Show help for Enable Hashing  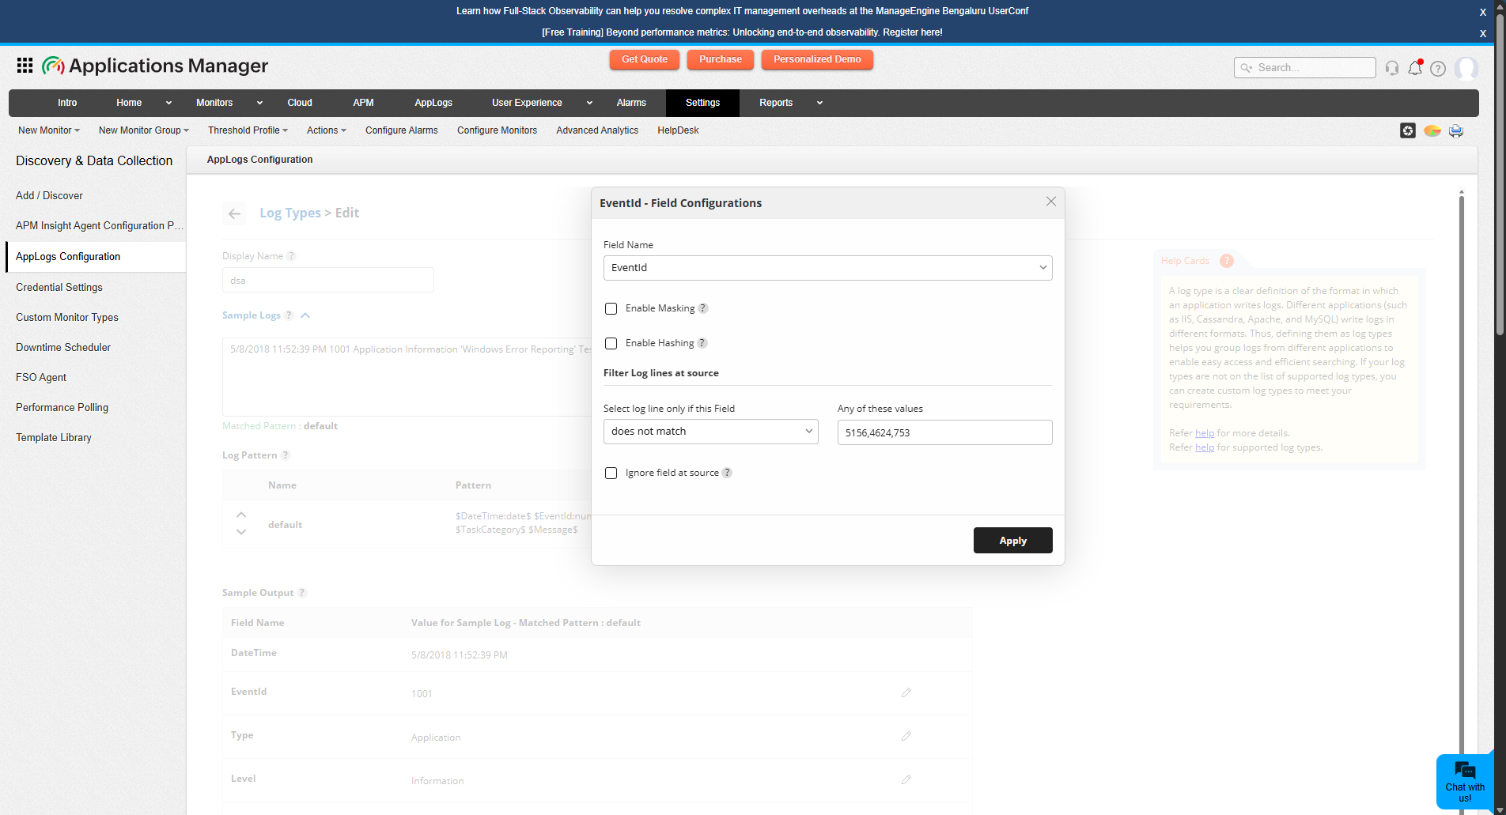(702, 343)
